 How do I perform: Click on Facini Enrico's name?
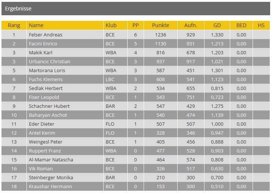point(43,44)
